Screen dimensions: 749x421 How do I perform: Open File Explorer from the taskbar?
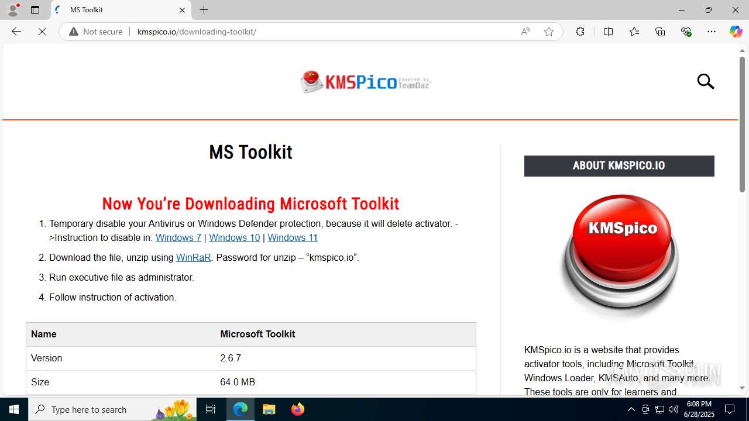[269, 409]
